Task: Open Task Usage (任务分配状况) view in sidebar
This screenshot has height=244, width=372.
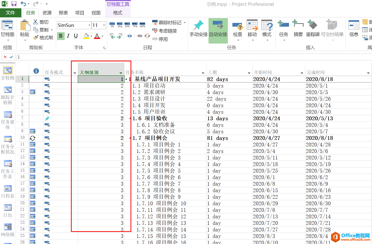Action: [8, 145]
